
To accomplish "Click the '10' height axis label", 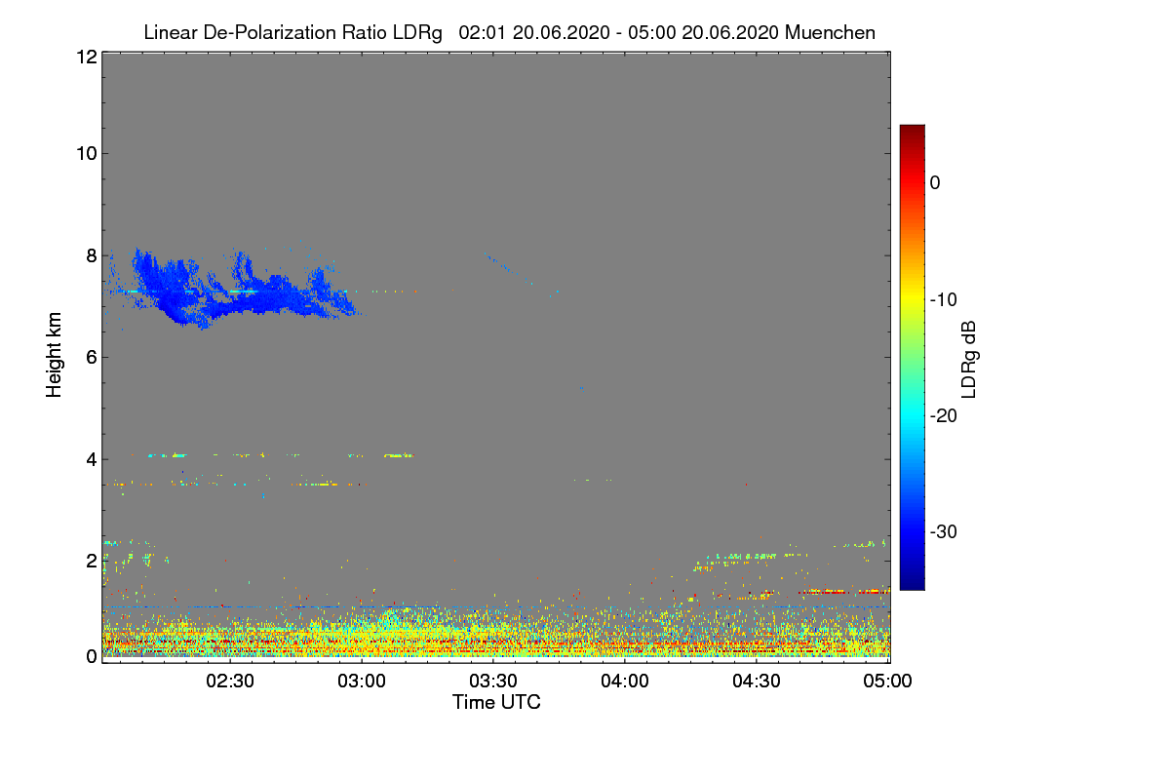I will (86, 153).
